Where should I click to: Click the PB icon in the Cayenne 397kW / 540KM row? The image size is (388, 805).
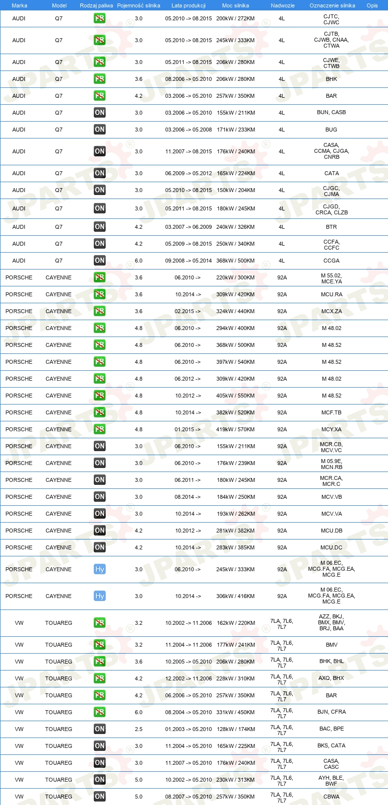click(100, 362)
